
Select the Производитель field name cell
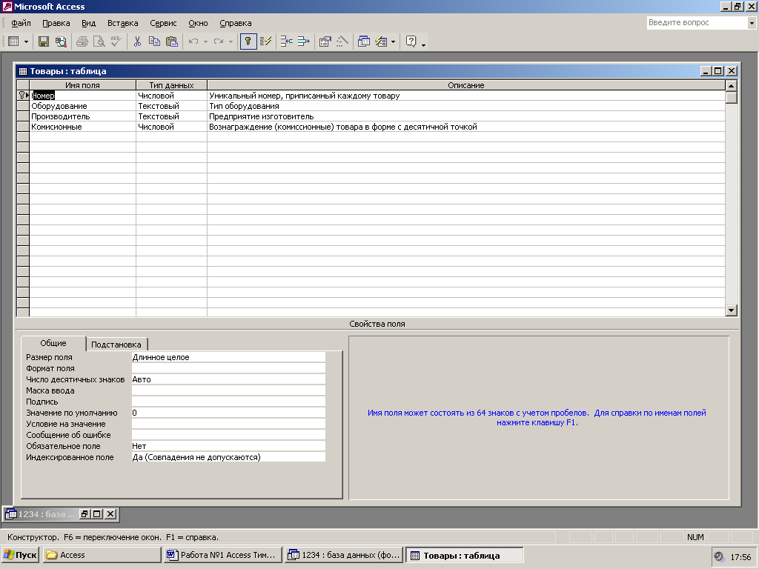click(83, 116)
